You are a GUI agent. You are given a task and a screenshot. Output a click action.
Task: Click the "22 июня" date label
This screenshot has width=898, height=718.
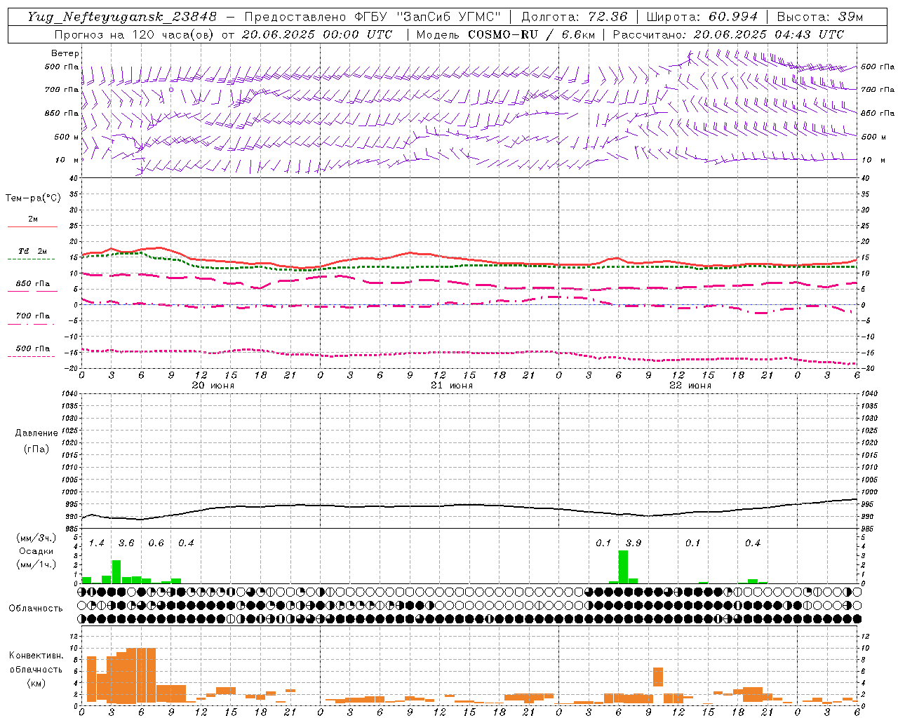[x=690, y=386]
